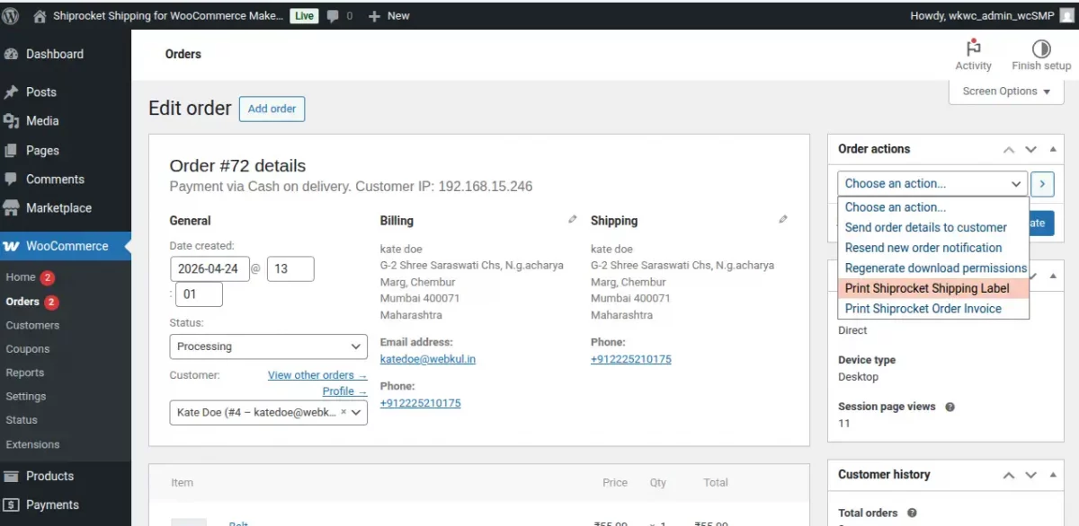This screenshot has height=526, width=1079.
Task: Move Customer history panel down
Action: 1030,475
